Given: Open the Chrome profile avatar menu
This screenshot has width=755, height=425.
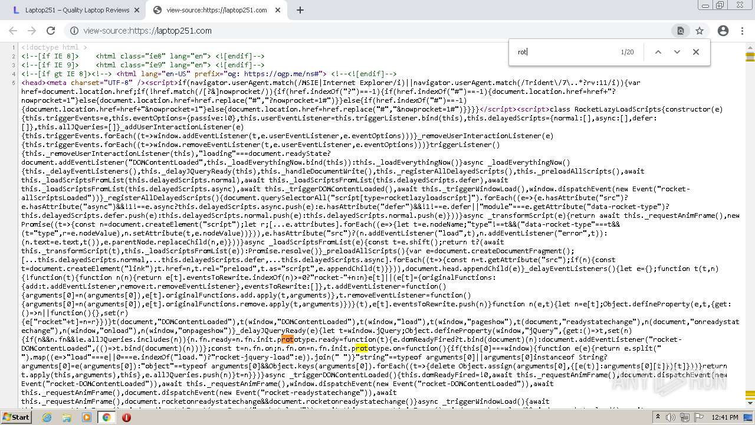Looking at the screenshot, I should pos(723,31).
